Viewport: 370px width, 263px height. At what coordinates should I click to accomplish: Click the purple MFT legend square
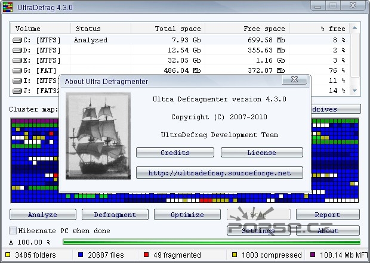point(313,255)
